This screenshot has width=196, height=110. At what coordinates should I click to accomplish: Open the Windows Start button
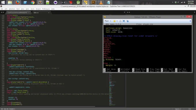pyautogui.click(x=3, y=2)
